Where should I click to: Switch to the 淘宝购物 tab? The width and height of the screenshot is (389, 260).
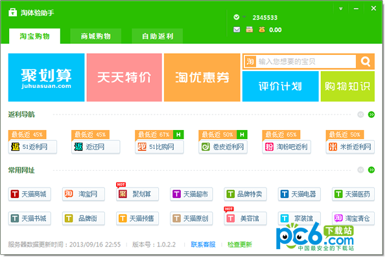point(35,36)
